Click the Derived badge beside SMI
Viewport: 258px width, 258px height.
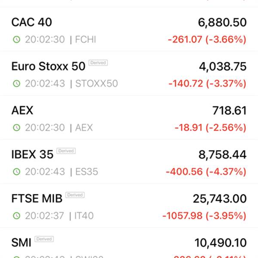[44, 239]
